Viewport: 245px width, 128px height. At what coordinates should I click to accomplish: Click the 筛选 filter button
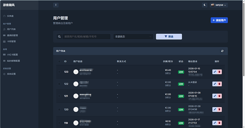pos(169,37)
